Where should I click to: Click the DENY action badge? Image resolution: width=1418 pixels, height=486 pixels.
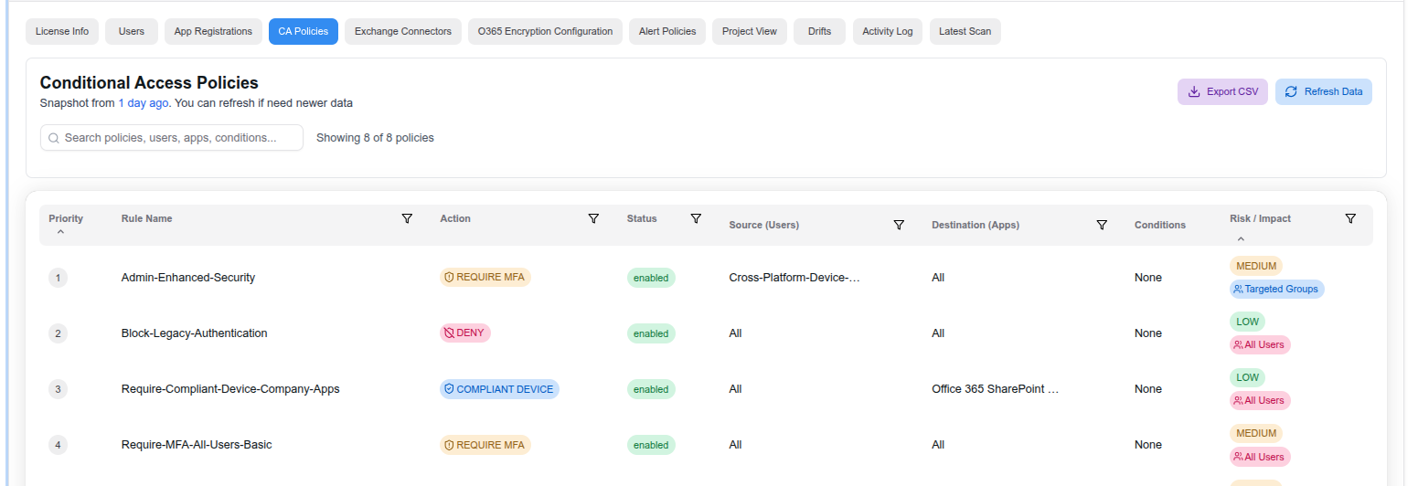[x=464, y=333]
